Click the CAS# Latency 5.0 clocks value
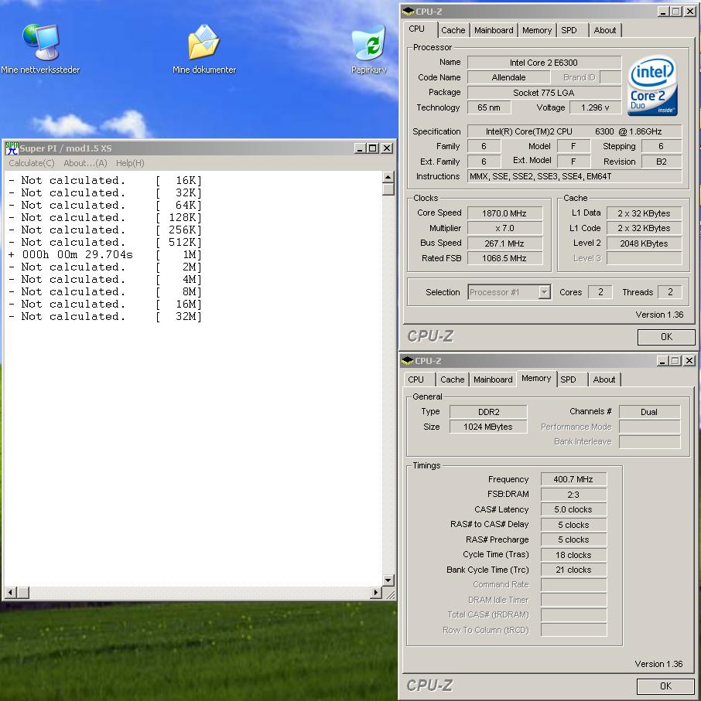Screen dimensions: 701x701 coord(573,509)
